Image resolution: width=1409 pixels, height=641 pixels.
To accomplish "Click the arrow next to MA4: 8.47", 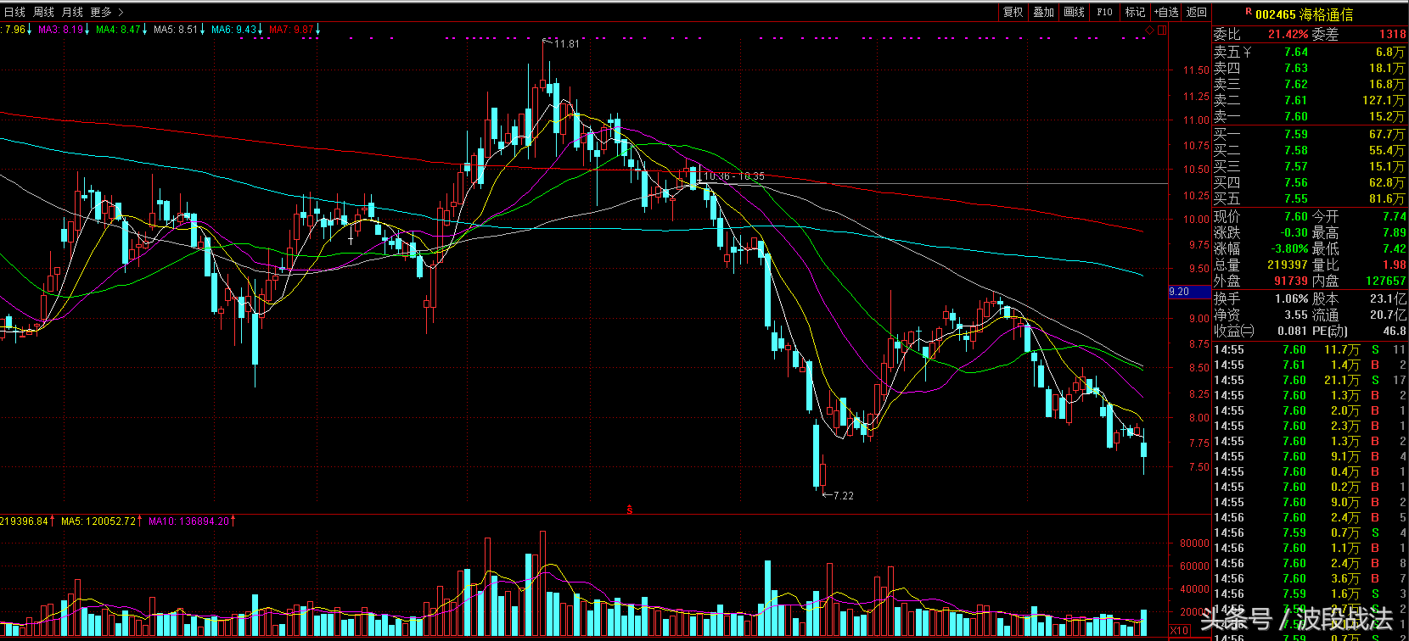I will [145, 30].
